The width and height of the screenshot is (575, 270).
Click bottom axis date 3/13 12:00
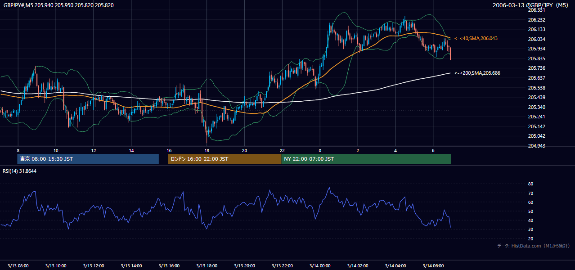(94, 266)
